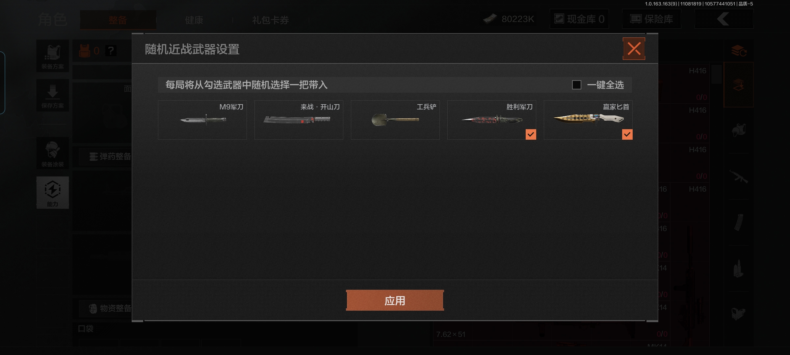Tick the 一键全选 select-all checkbox

[576, 85]
